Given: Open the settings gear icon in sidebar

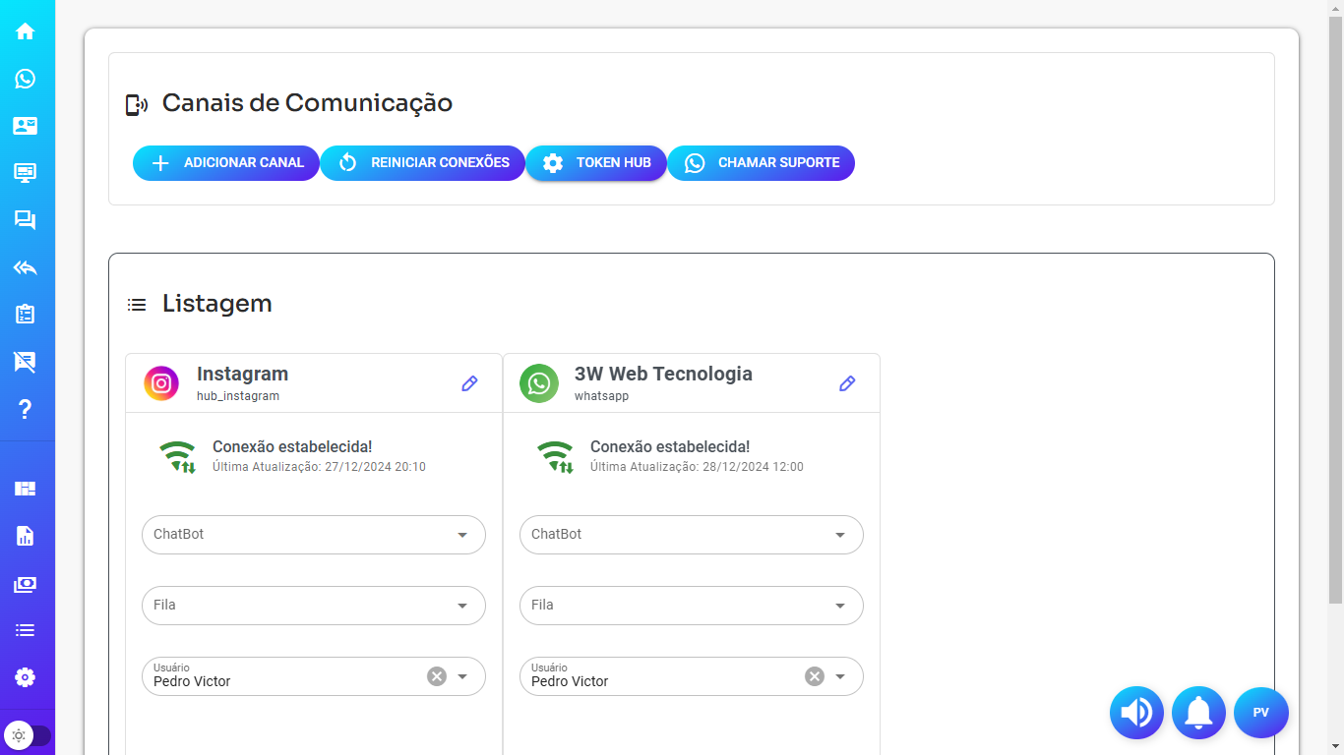Looking at the screenshot, I should [26, 677].
